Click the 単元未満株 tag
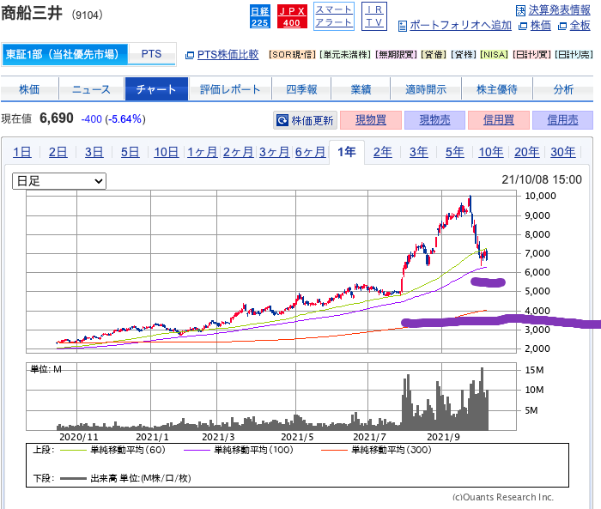 click(x=346, y=55)
